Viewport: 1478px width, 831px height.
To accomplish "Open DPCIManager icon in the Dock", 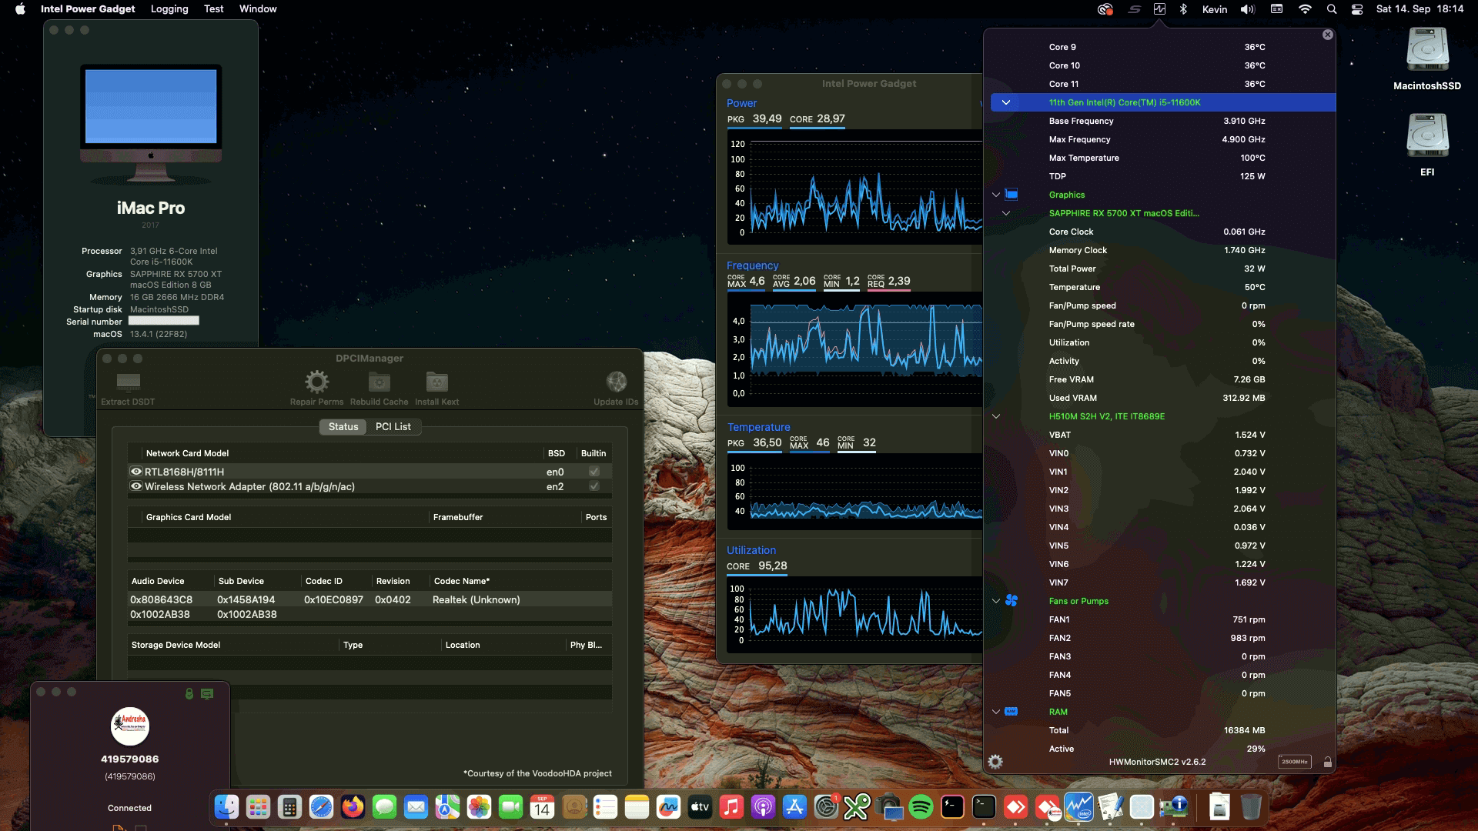I will (x=1173, y=806).
